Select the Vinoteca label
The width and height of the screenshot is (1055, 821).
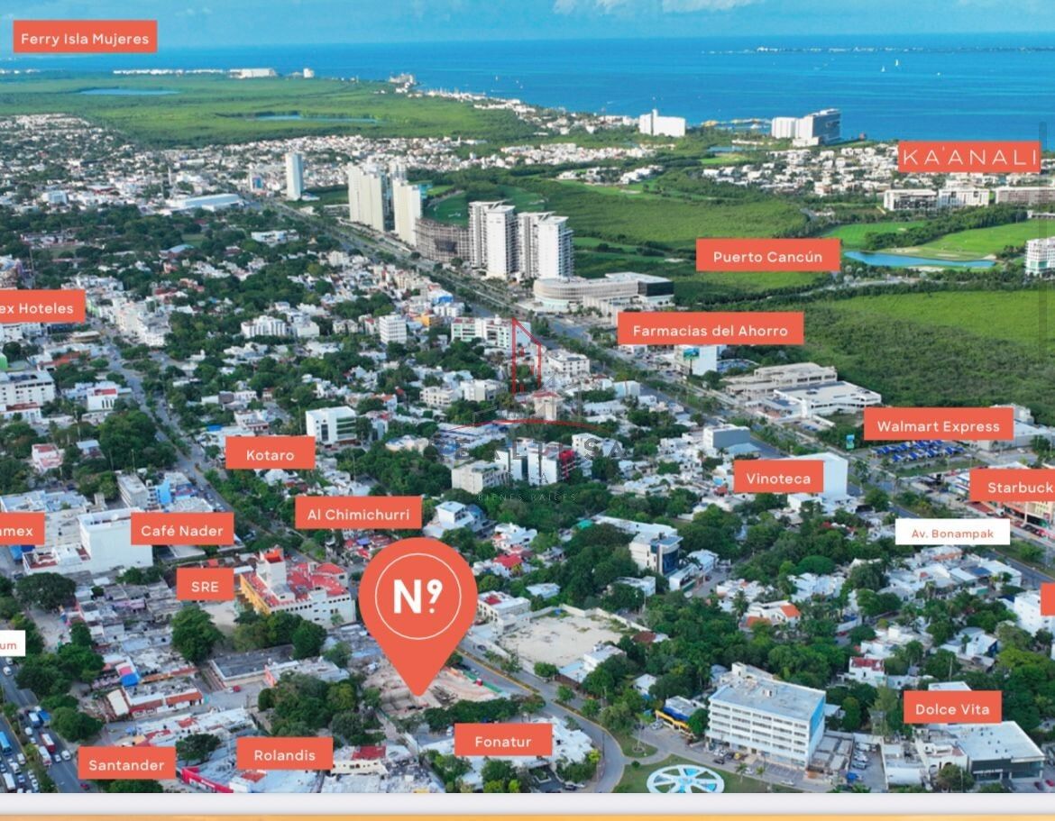[778, 478]
